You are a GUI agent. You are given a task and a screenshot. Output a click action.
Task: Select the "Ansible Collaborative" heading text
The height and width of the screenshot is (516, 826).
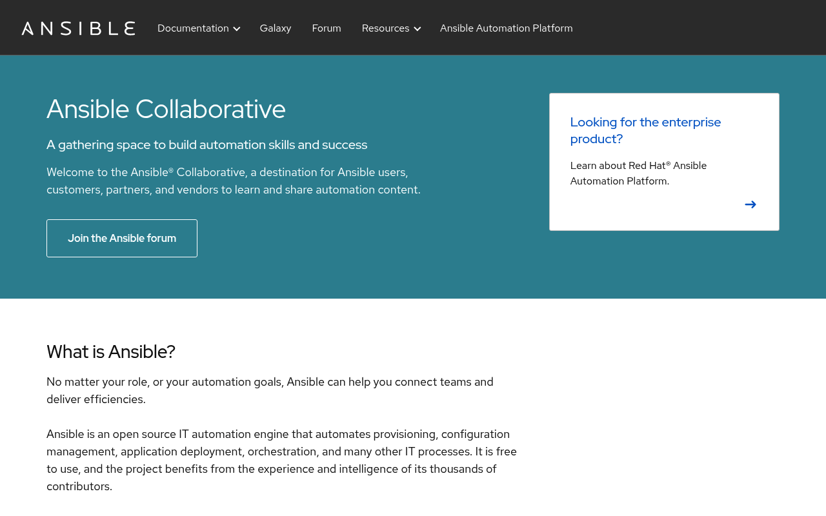(x=166, y=109)
